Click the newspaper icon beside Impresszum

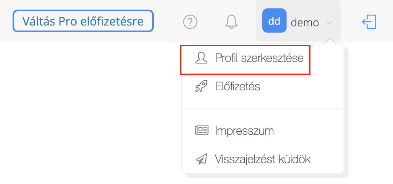coord(202,130)
